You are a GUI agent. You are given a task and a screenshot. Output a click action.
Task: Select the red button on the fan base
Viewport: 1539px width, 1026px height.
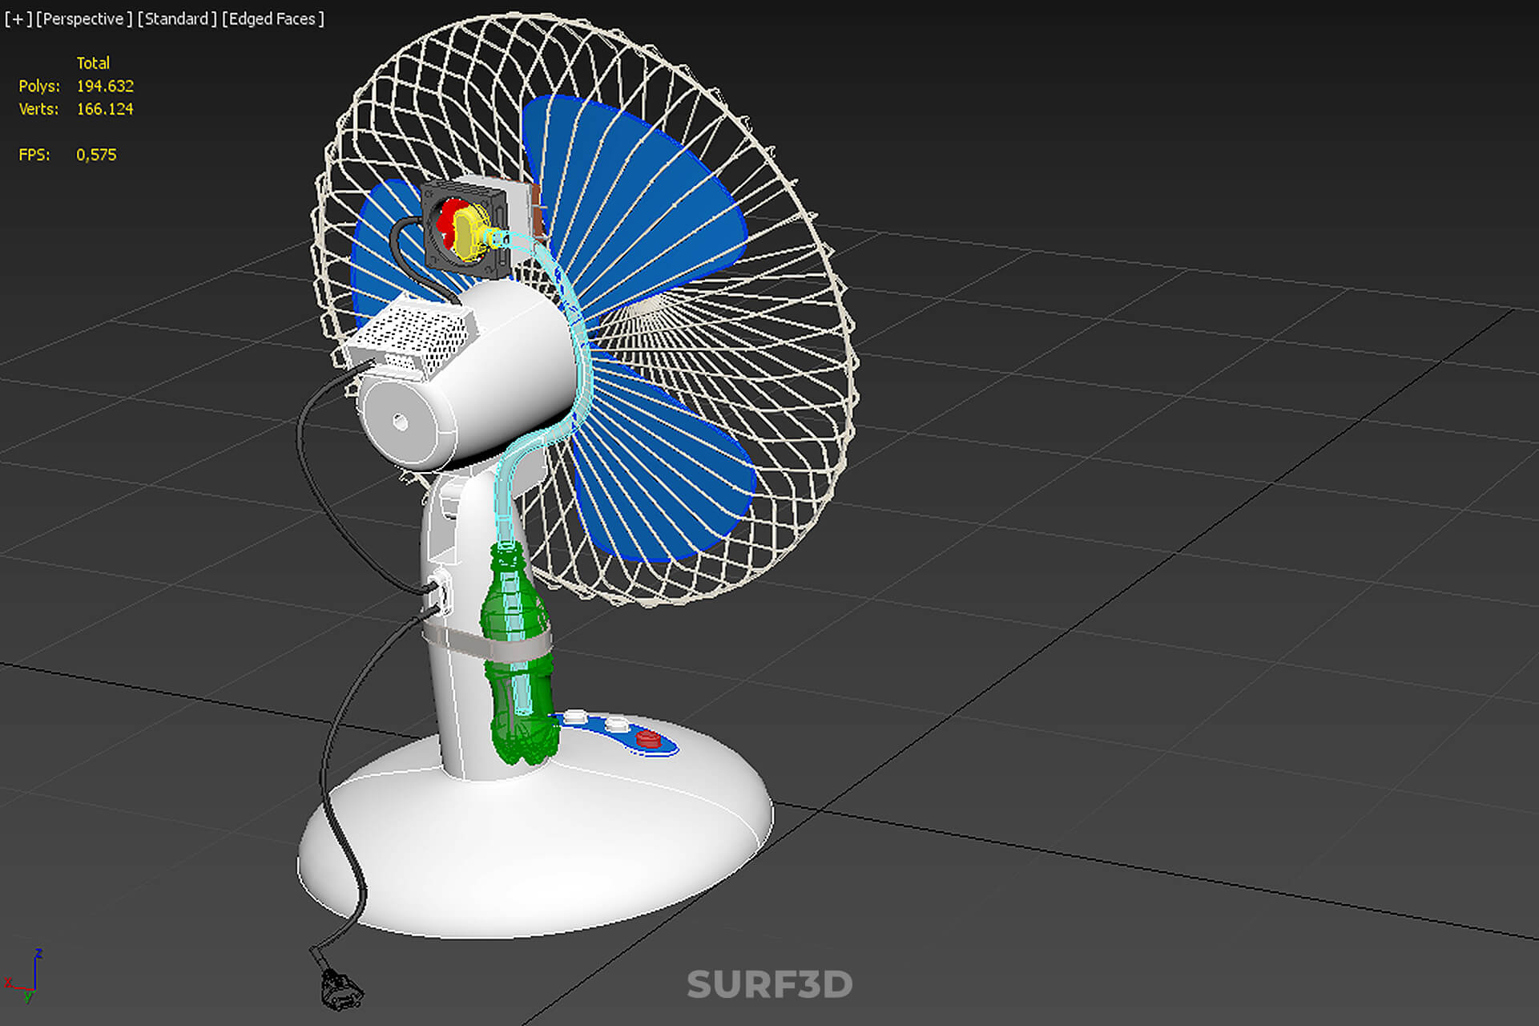click(648, 738)
